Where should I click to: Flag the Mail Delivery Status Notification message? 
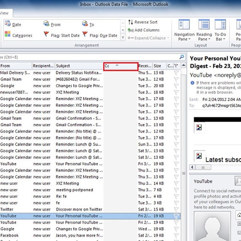coord(176,73)
